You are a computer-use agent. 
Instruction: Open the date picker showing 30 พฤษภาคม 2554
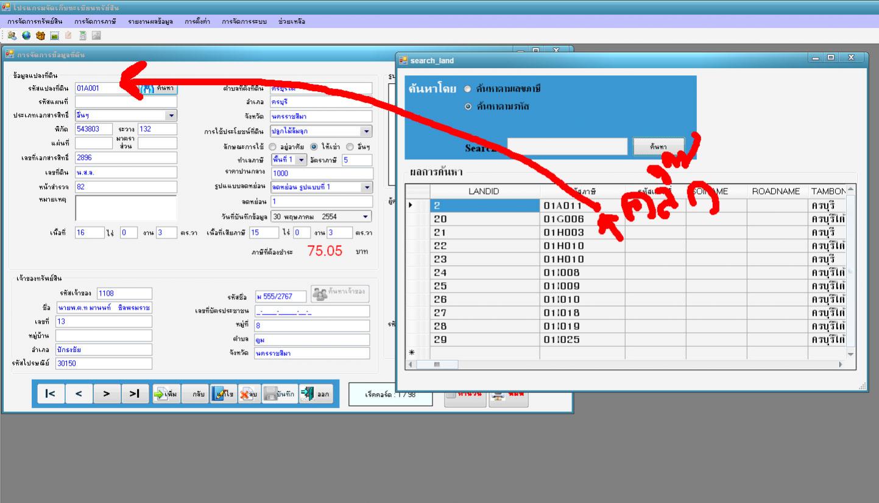pyautogui.click(x=365, y=216)
